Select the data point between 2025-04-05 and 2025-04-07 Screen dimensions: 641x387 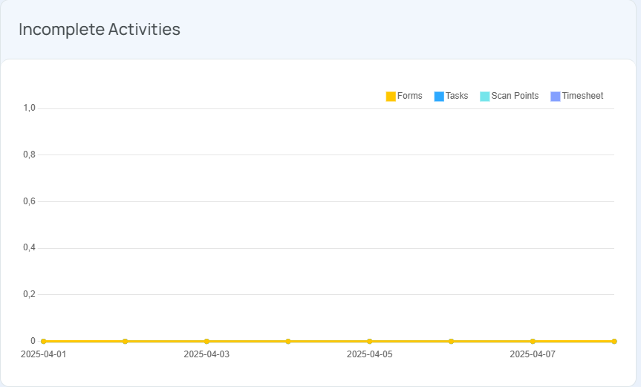[452, 341]
